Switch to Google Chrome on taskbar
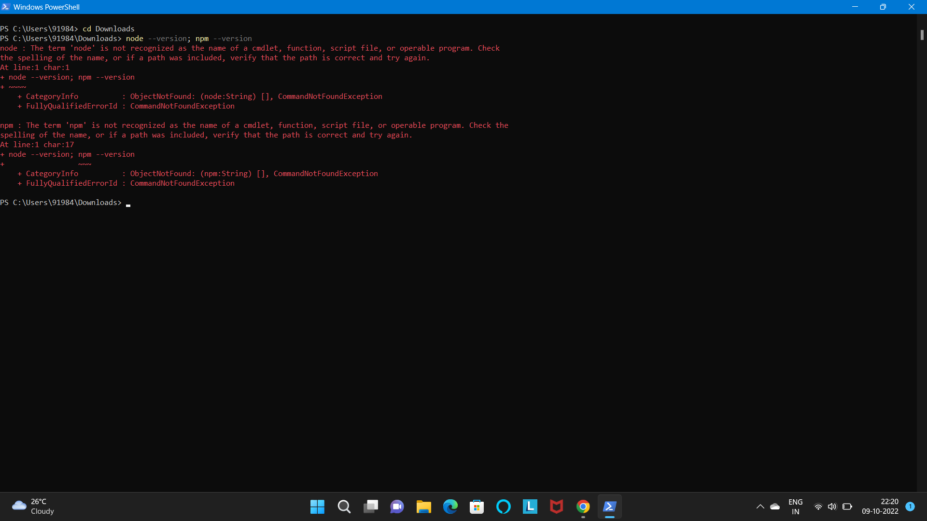927x521 pixels. tap(583, 507)
